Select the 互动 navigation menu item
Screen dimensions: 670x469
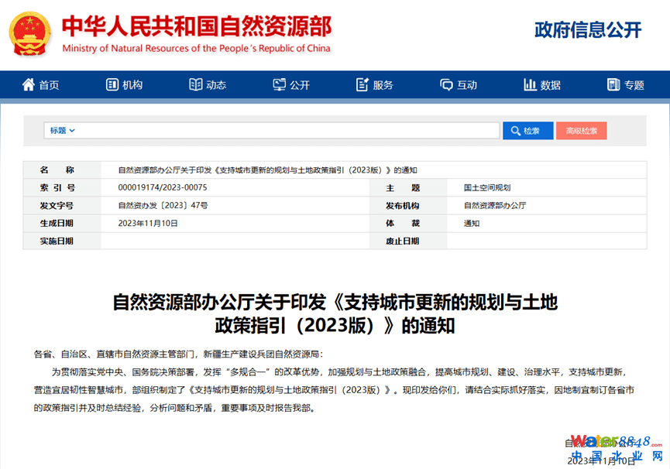(467, 85)
